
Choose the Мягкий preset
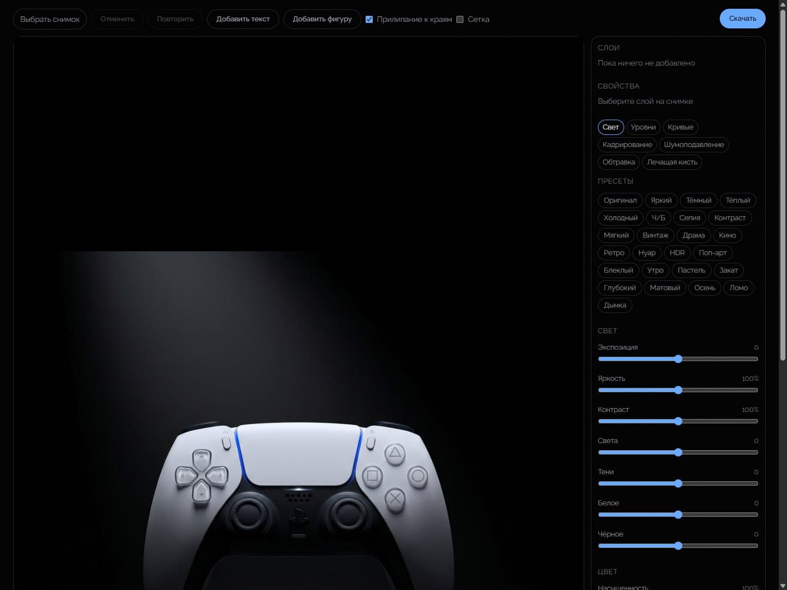[616, 235]
